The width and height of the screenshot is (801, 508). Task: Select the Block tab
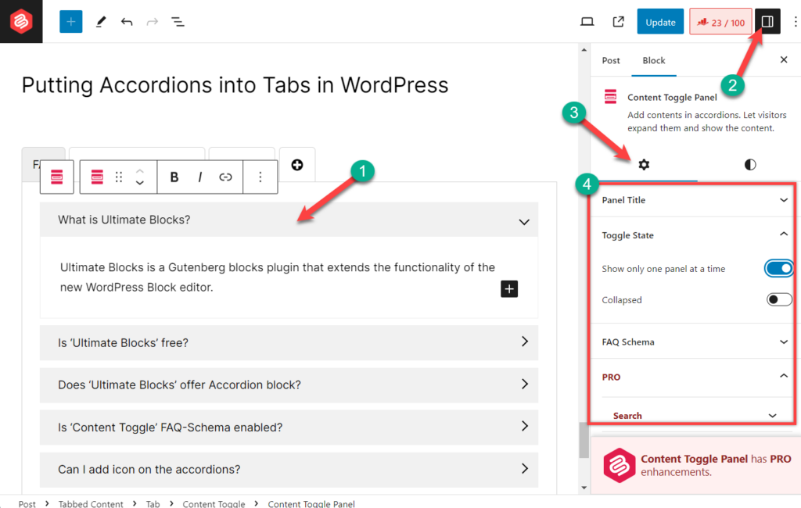pos(654,60)
